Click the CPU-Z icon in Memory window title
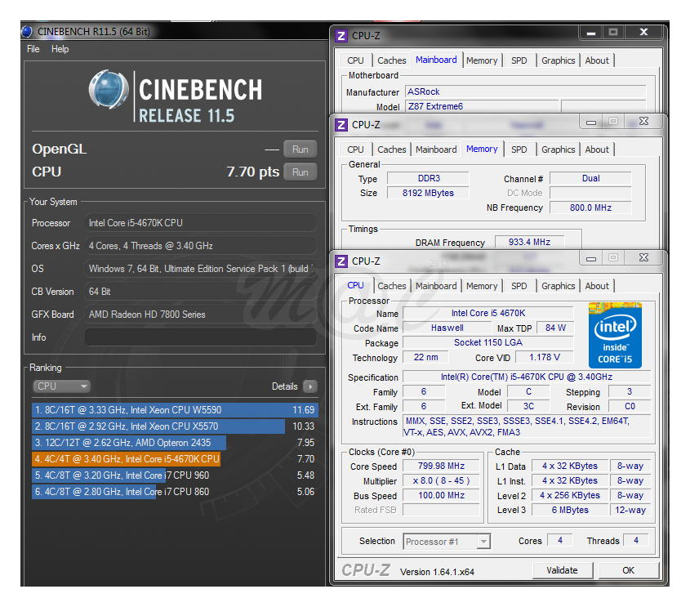 click(x=342, y=125)
